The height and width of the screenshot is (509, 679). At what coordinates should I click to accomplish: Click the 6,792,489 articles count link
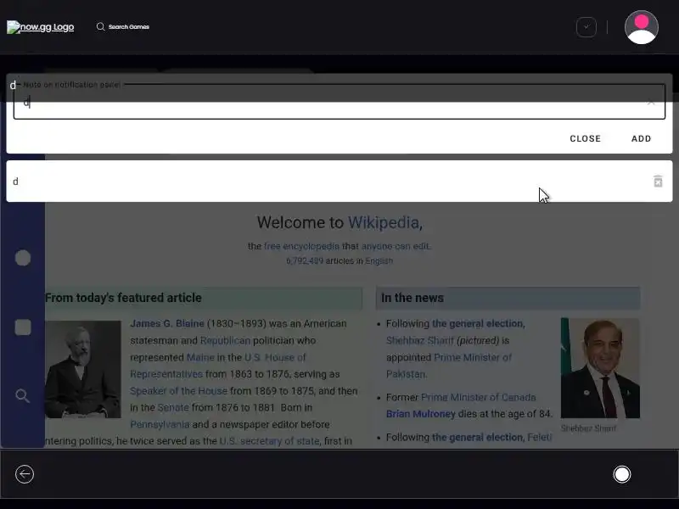pos(305,261)
